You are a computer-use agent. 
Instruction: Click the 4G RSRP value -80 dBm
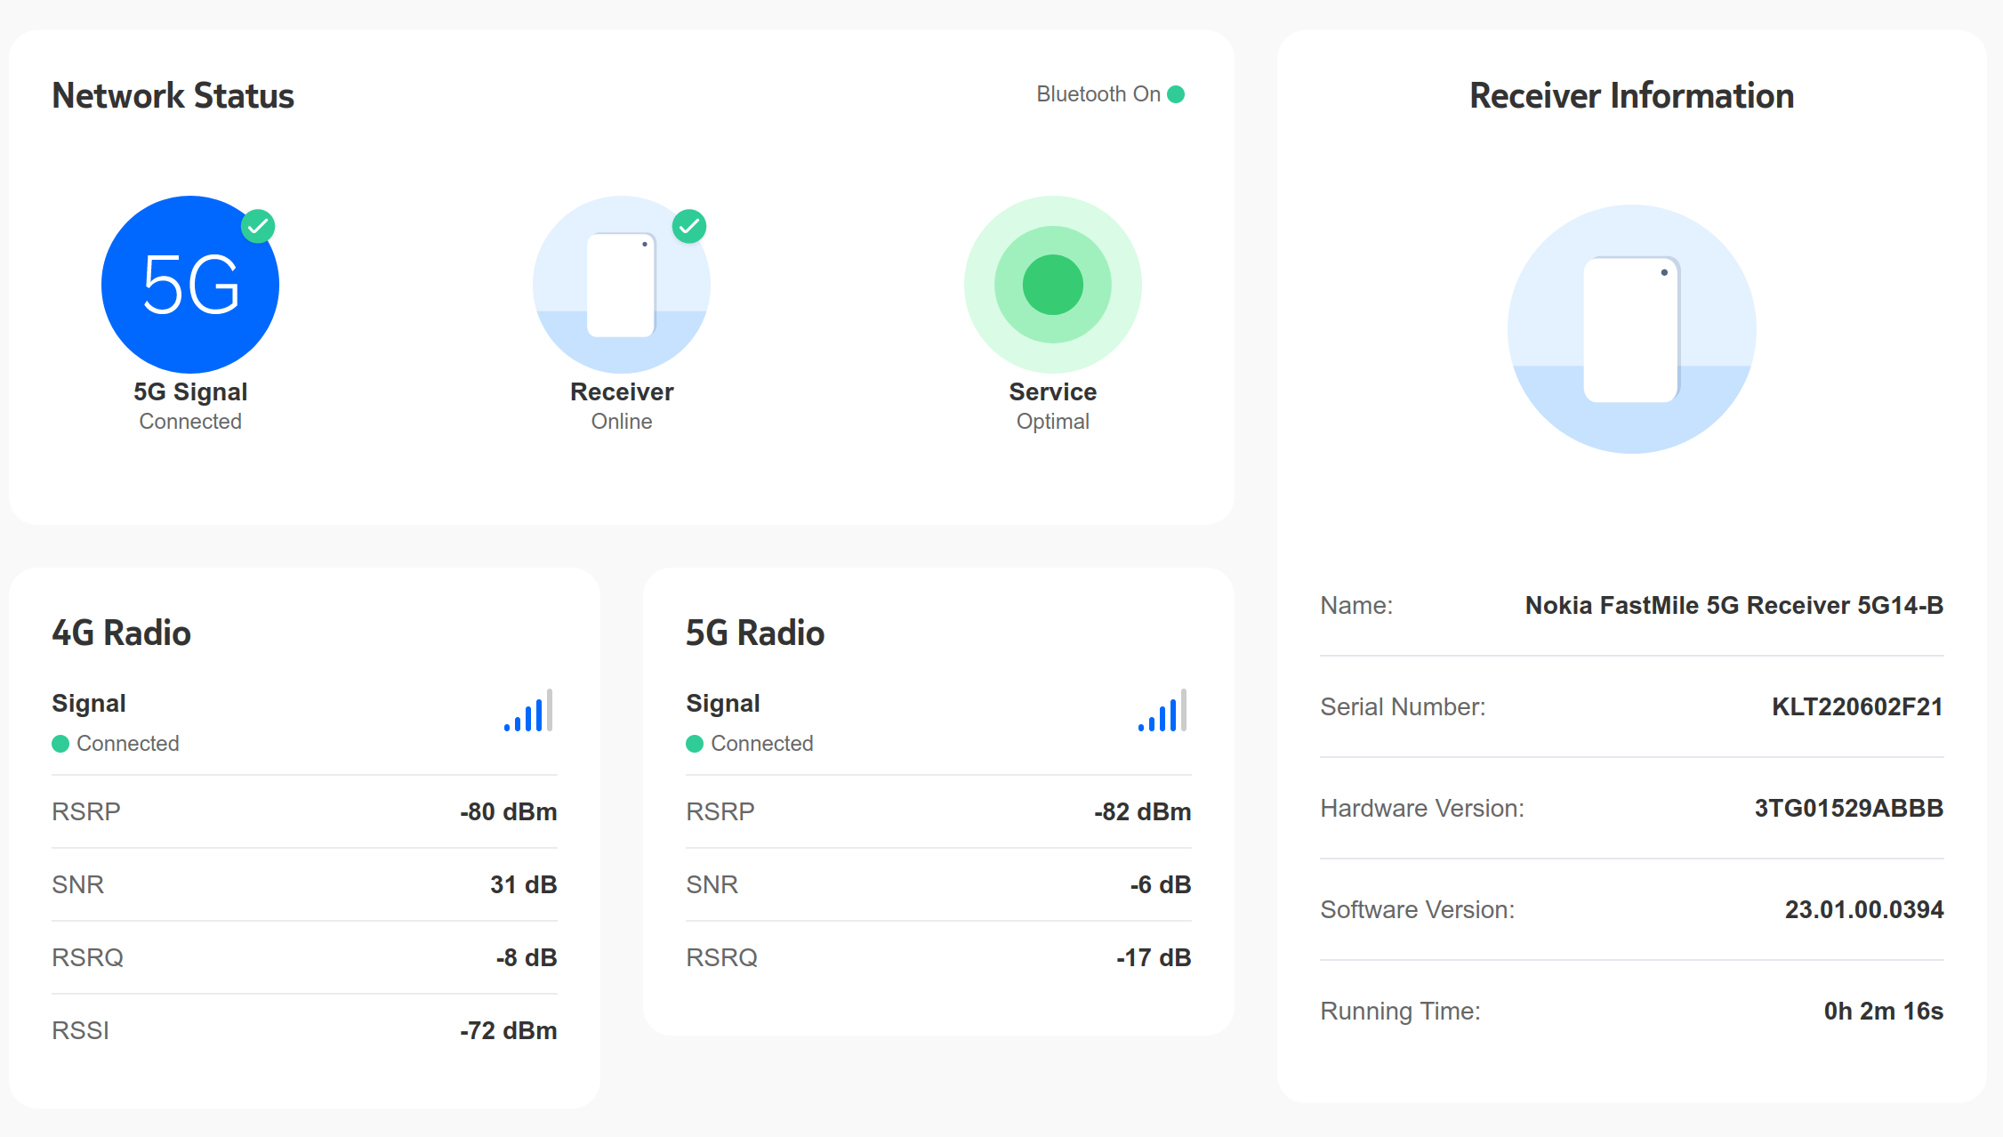coord(508,811)
